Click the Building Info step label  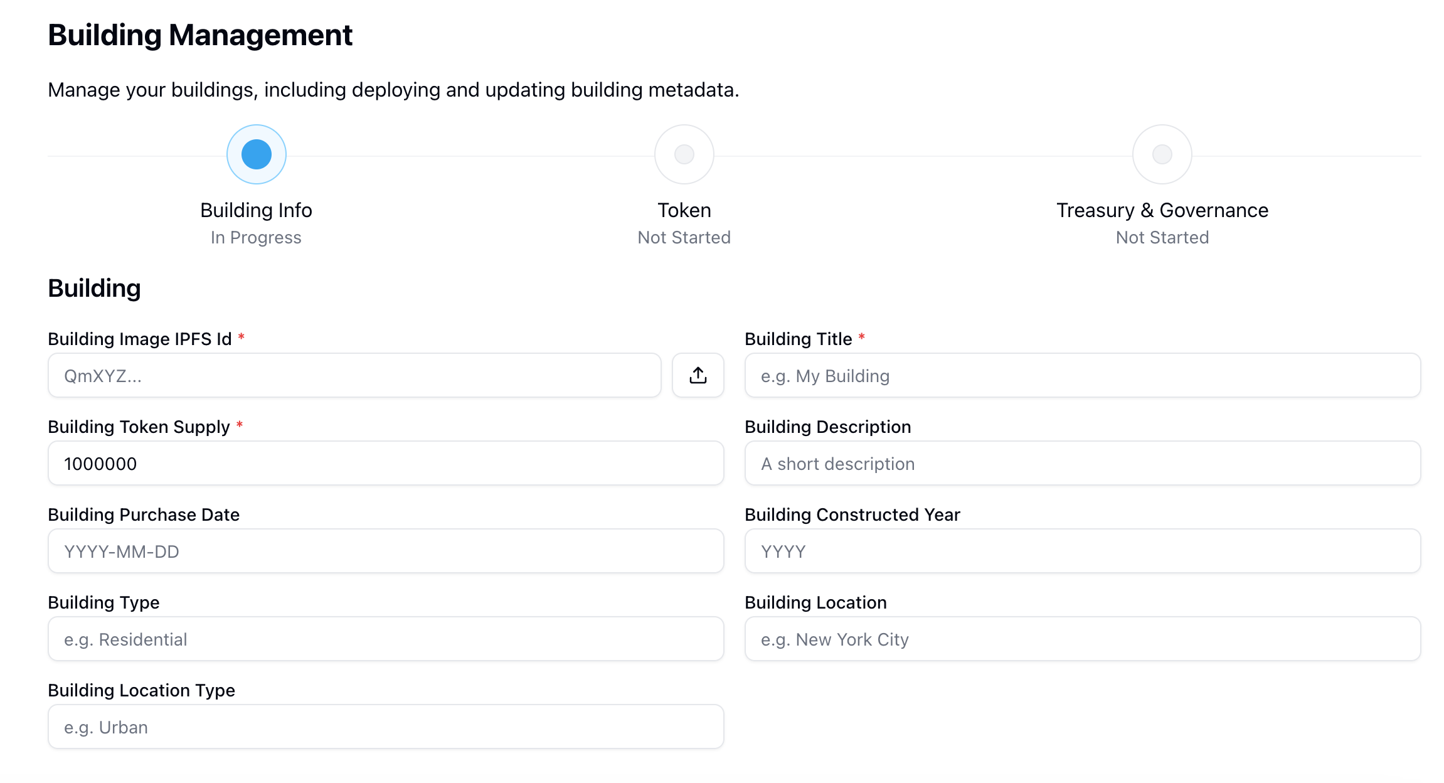click(x=256, y=210)
